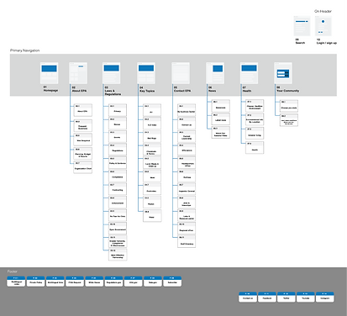Open the 04 Key Topics wireframe thumbnail

[146, 73]
